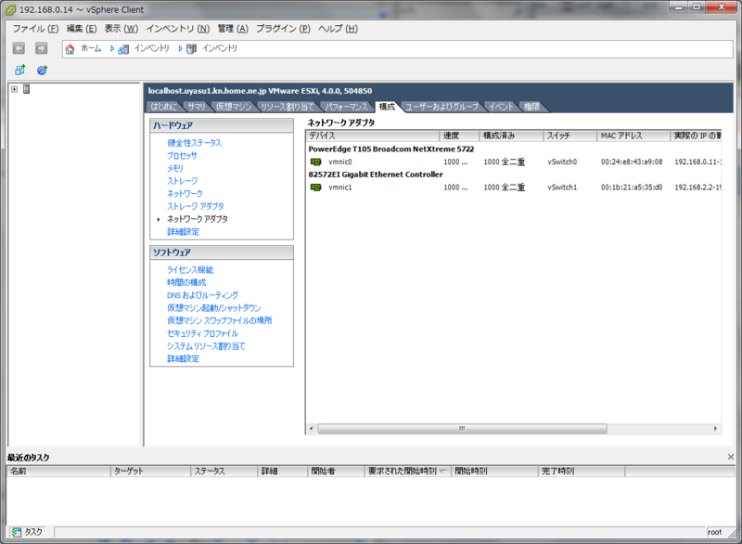Image resolution: width=742 pixels, height=544 pixels.
Task: Open the プロセッサ hardware link
Action: tap(182, 156)
